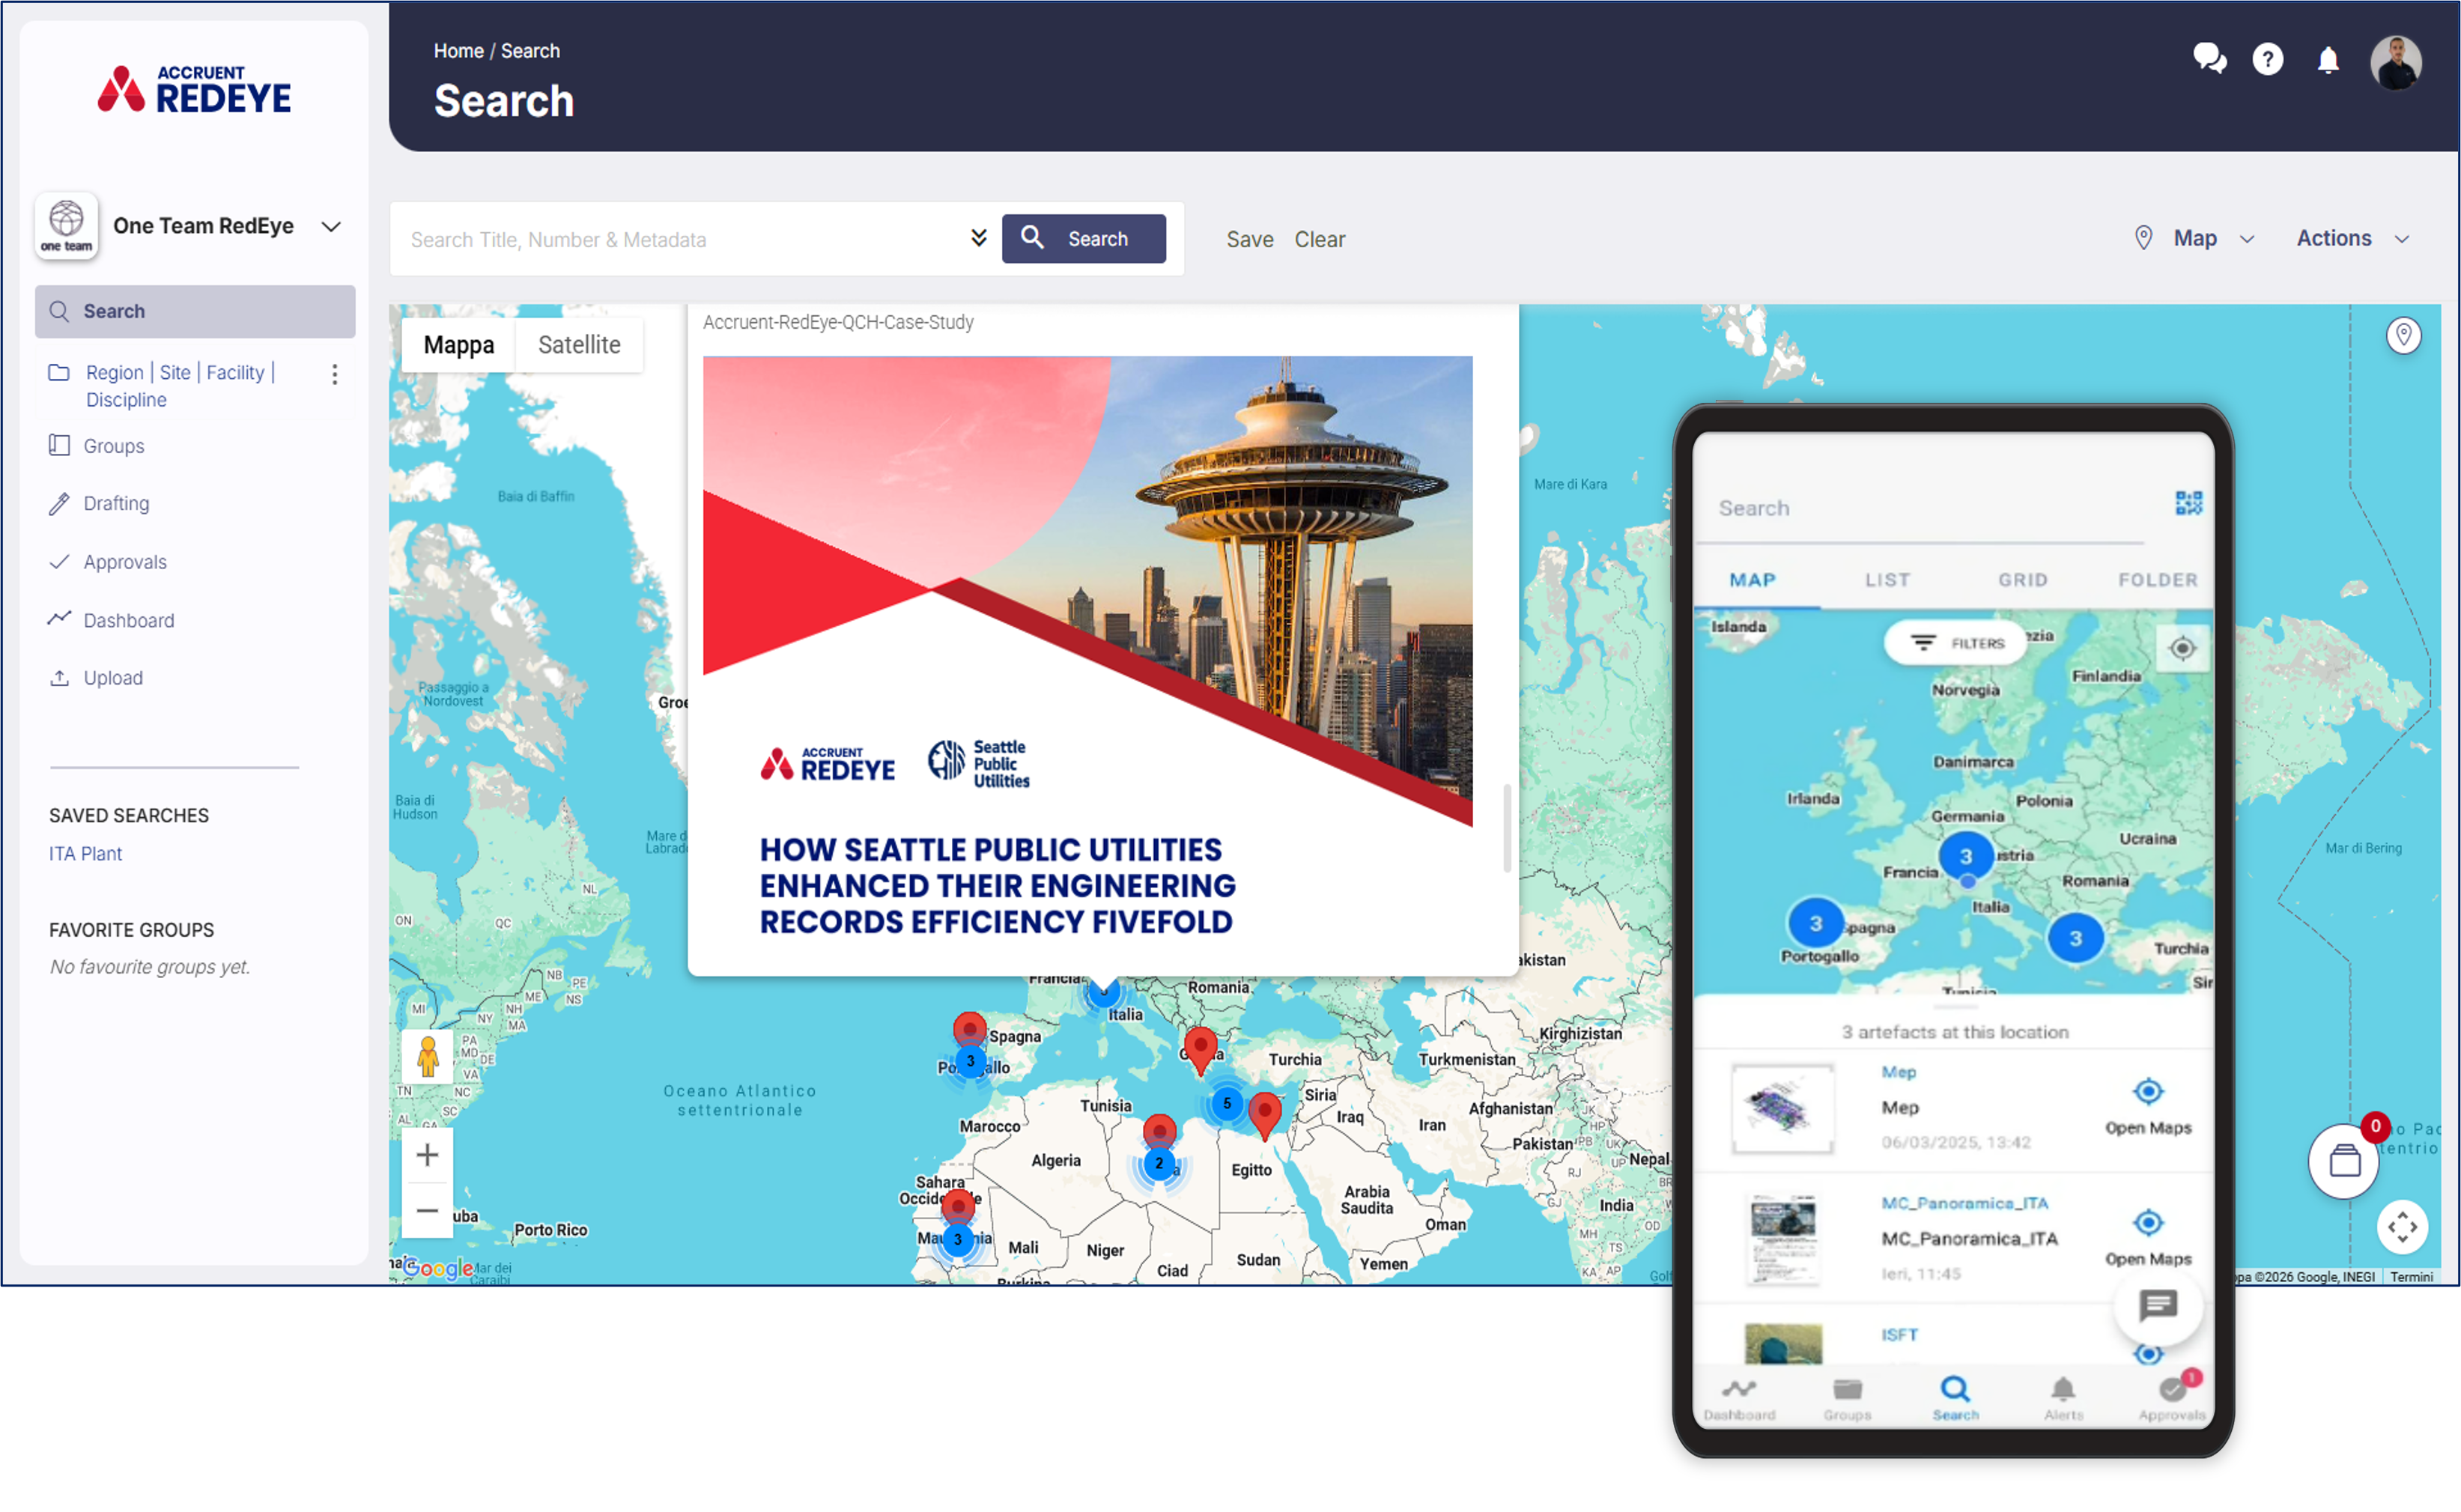Expand advanced search options double chevron
Image resolution: width=2461 pixels, height=1512 pixels.
click(978, 237)
